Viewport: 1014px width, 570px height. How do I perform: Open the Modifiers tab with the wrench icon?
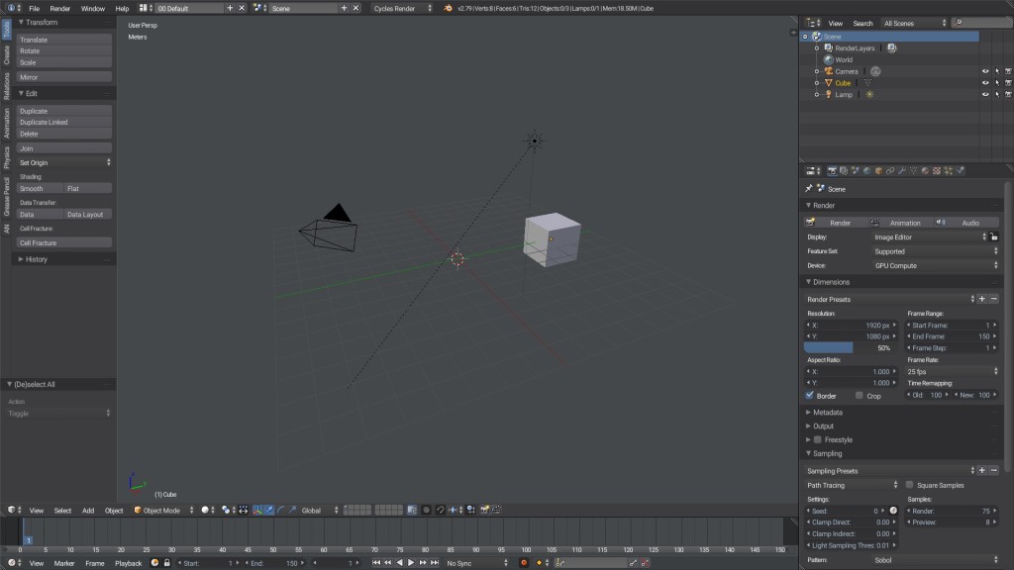(901, 169)
